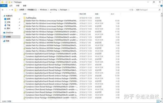Open 图片 in the navigation pane

[9, 28]
